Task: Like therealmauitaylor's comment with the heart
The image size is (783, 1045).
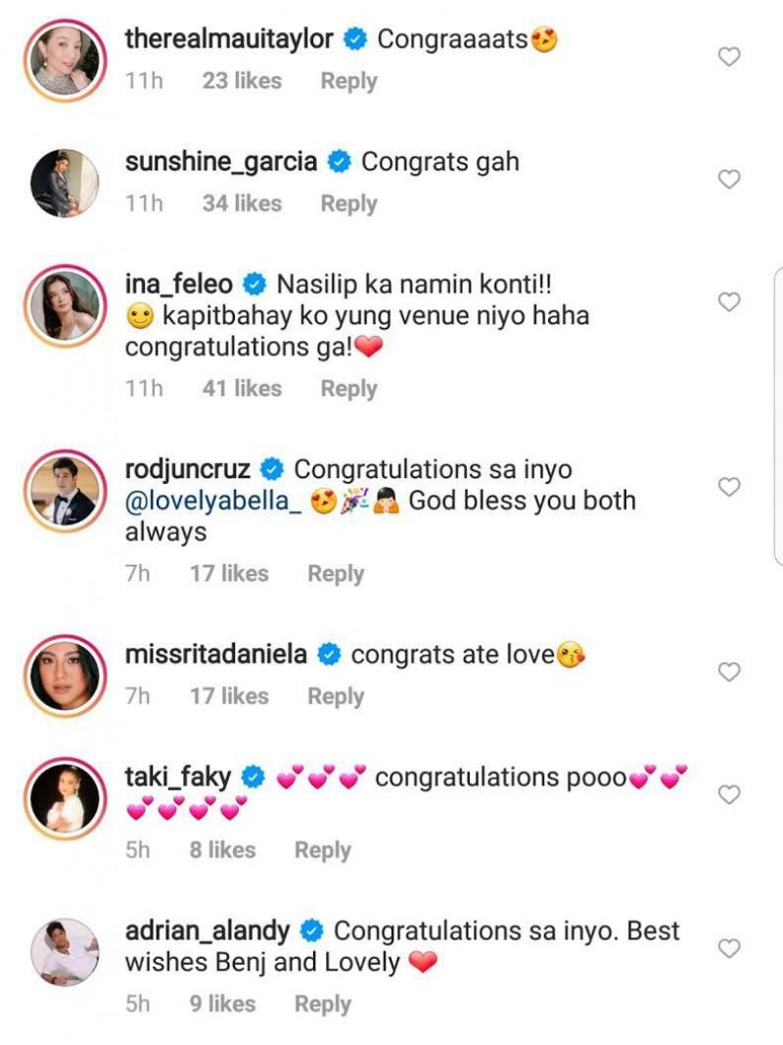Action: pyautogui.click(x=729, y=58)
